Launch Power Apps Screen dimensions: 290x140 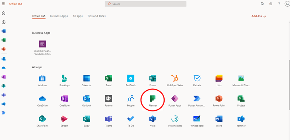(x=175, y=100)
